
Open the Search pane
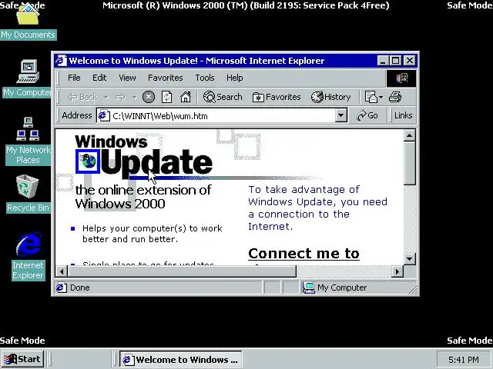(223, 97)
